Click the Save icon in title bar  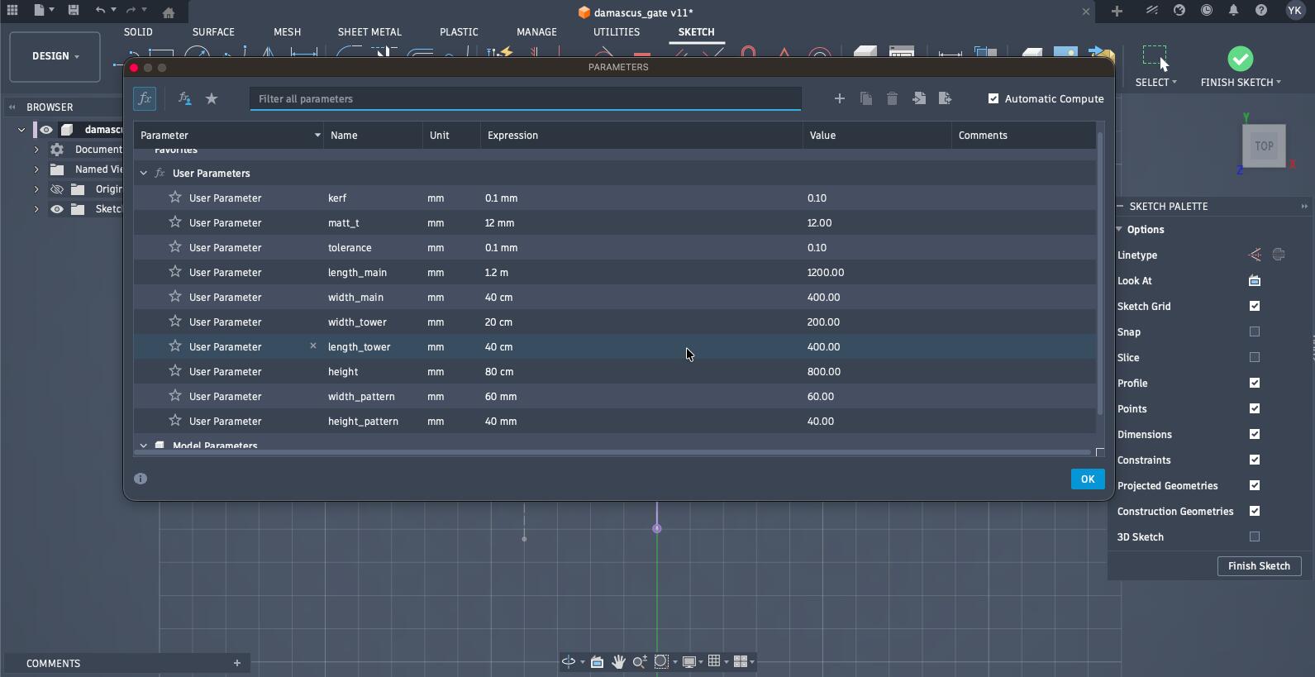click(74, 10)
